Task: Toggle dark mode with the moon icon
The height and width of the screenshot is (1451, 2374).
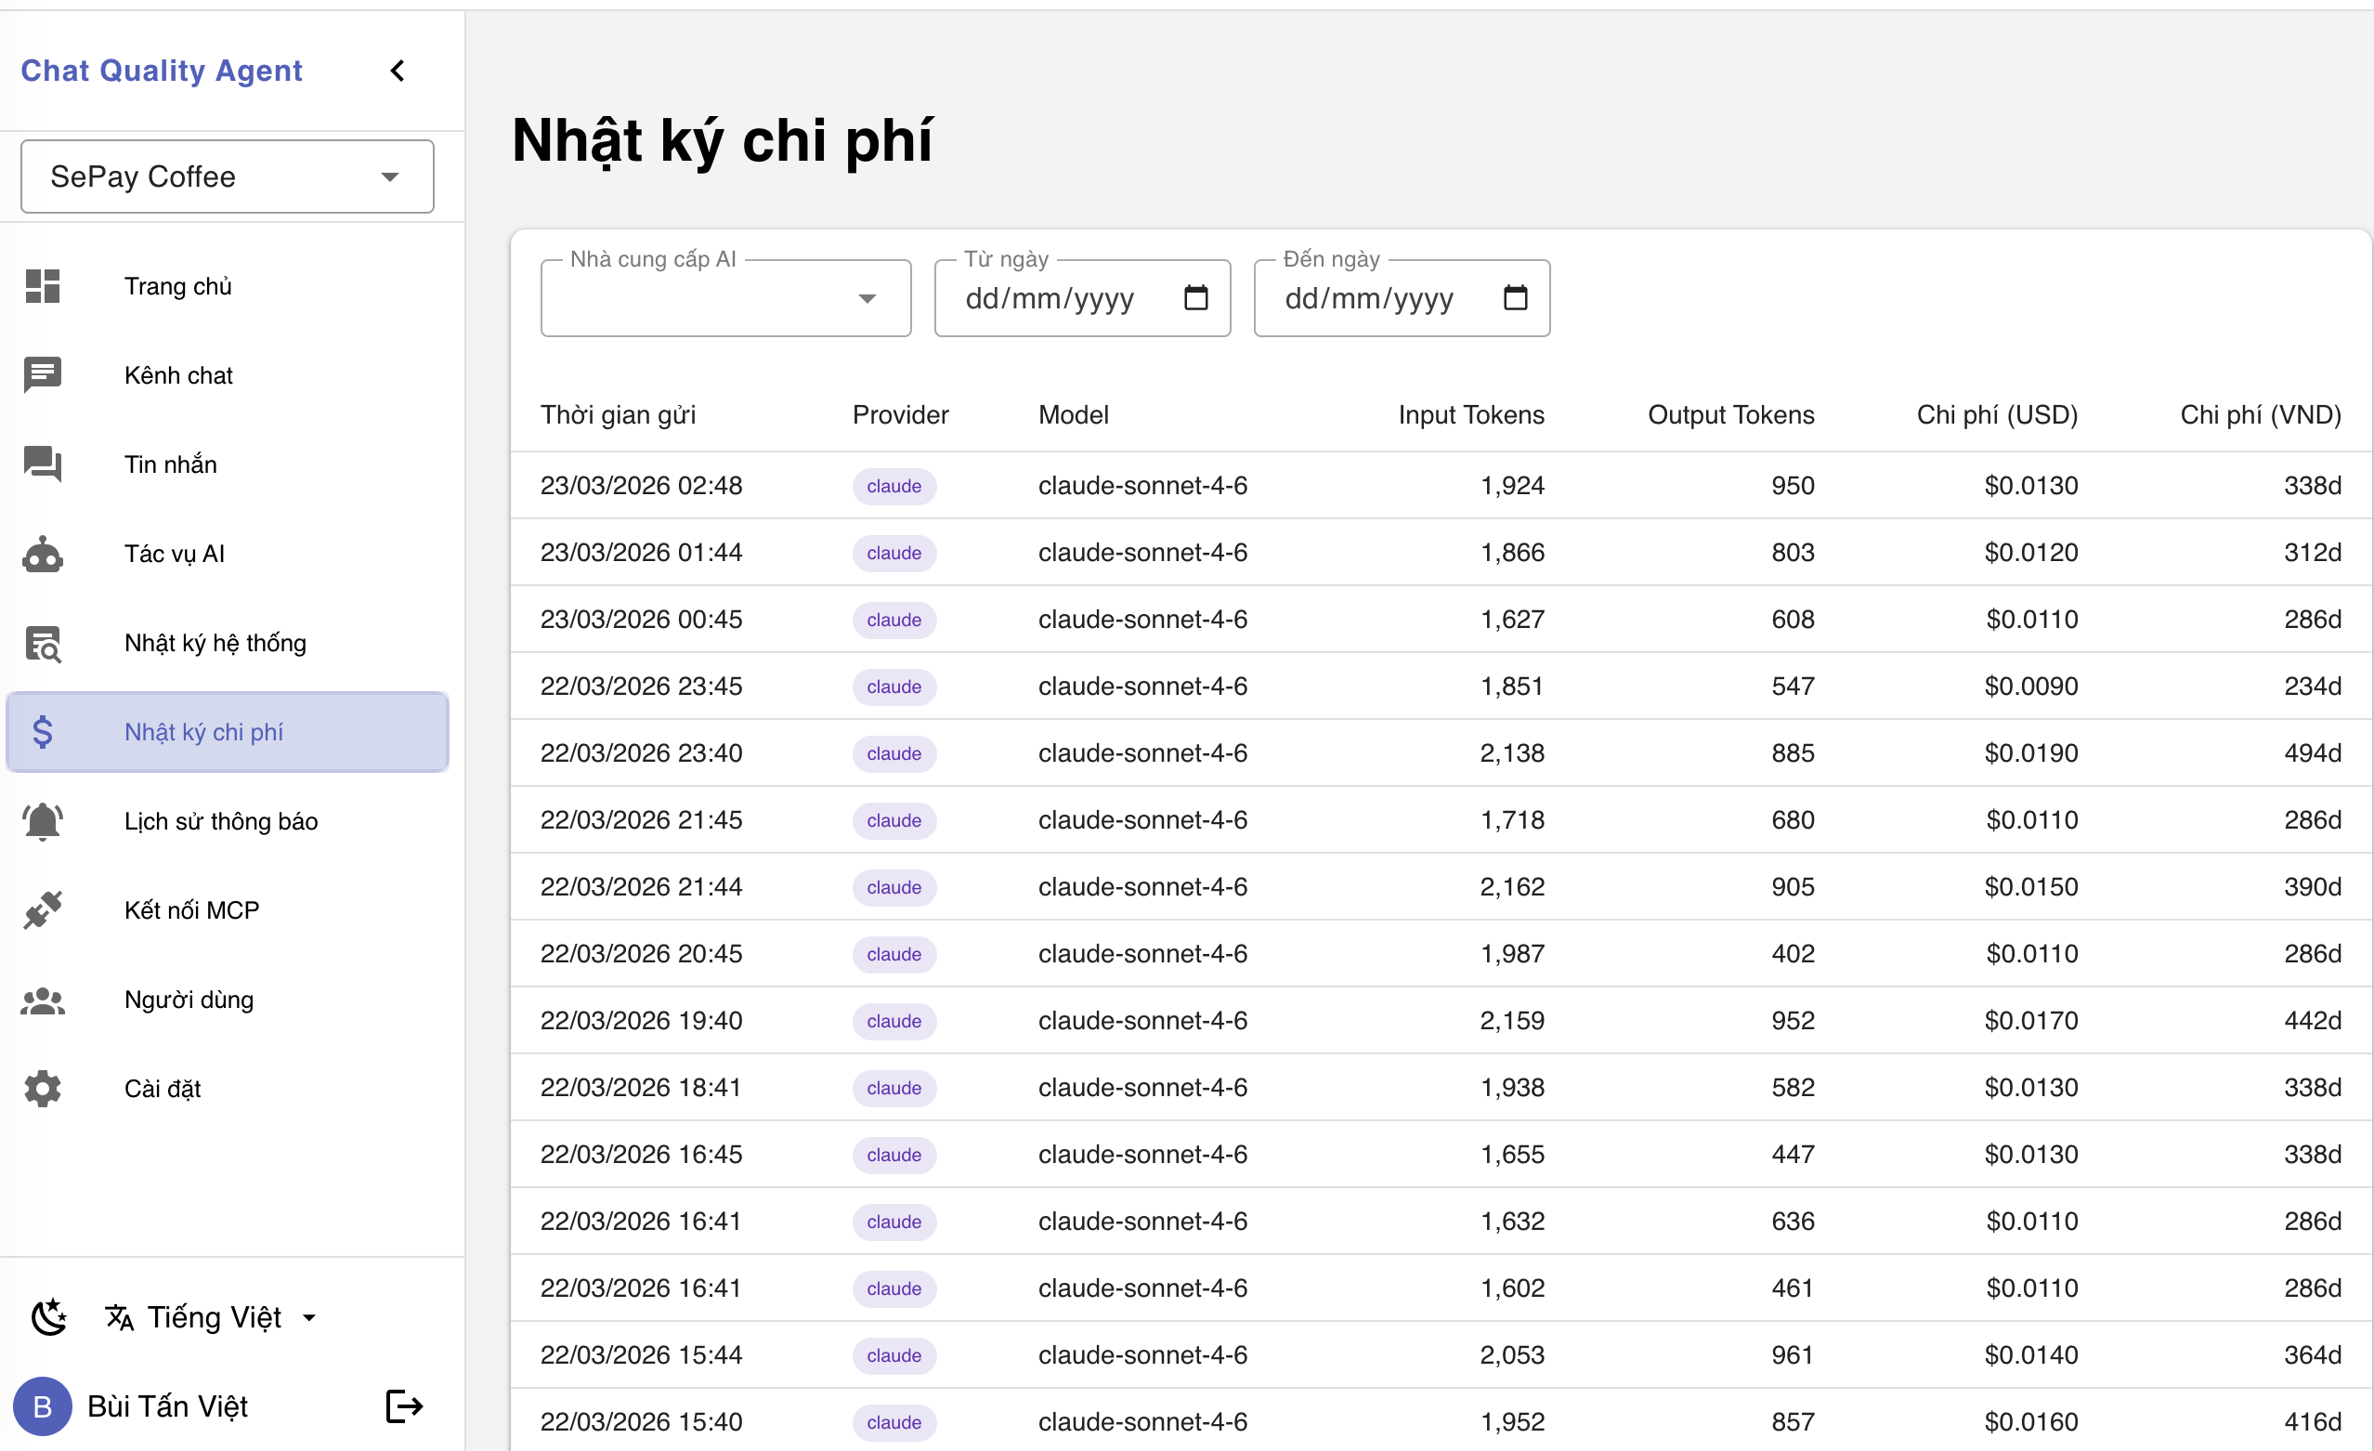Action: point(49,1317)
